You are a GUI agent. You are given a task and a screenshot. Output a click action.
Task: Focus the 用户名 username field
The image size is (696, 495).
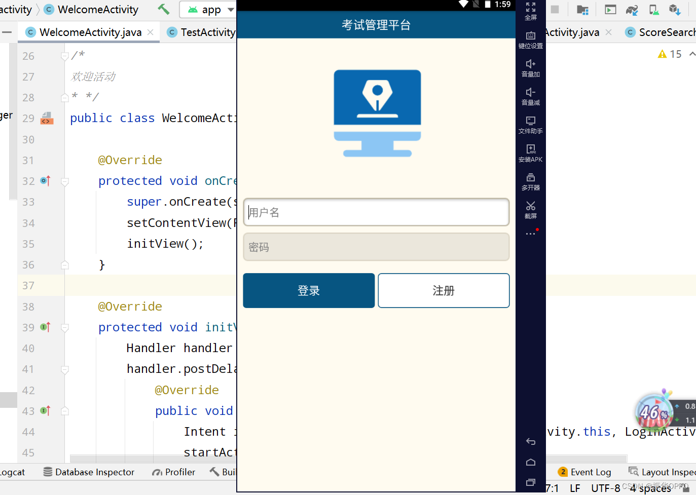coord(376,212)
